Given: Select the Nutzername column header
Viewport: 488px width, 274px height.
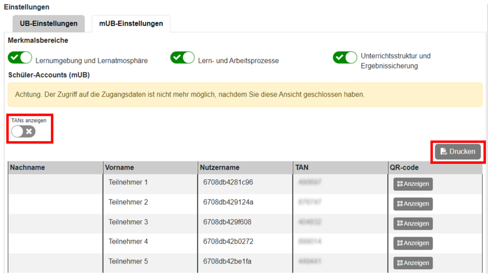Looking at the screenshot, I should 220,168.
